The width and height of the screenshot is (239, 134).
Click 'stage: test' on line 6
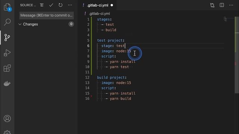pos(113,46)
